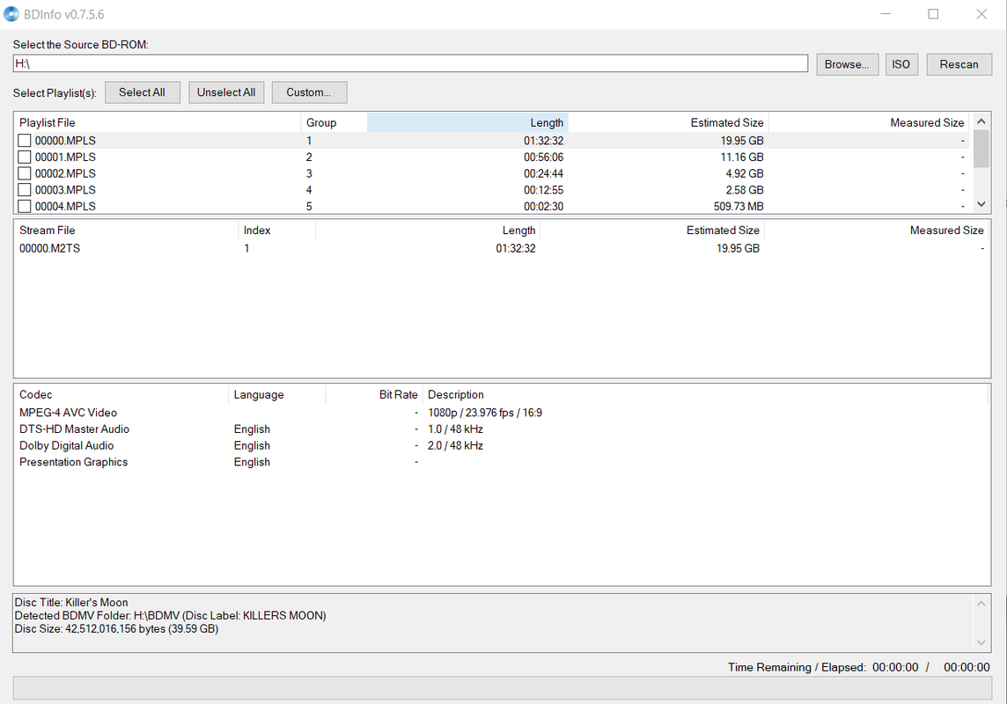Tick the 00004.MPLS playlist checkbox
Image resolution: width=1007 pixels, height=704 pixels.
click(25, 206)
